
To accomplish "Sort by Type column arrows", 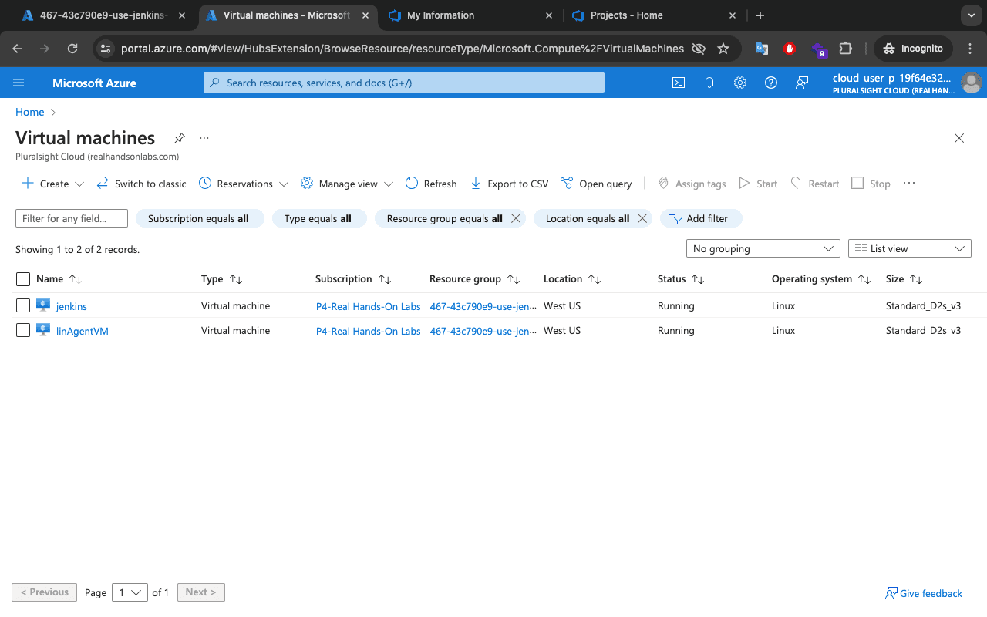I will coord(236,279).
